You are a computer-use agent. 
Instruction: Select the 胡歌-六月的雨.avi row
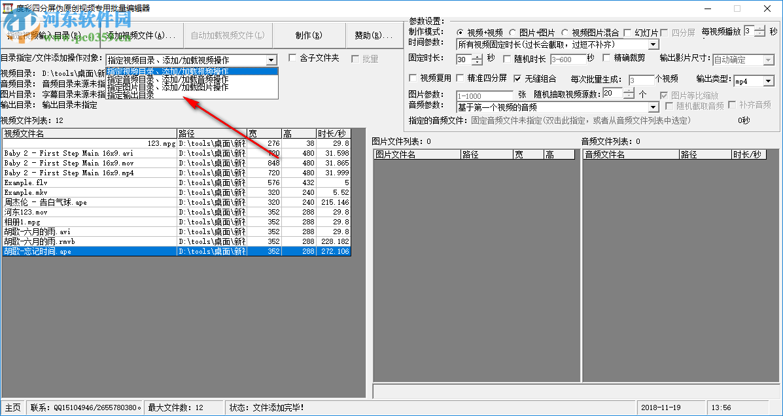click(177, 232)
